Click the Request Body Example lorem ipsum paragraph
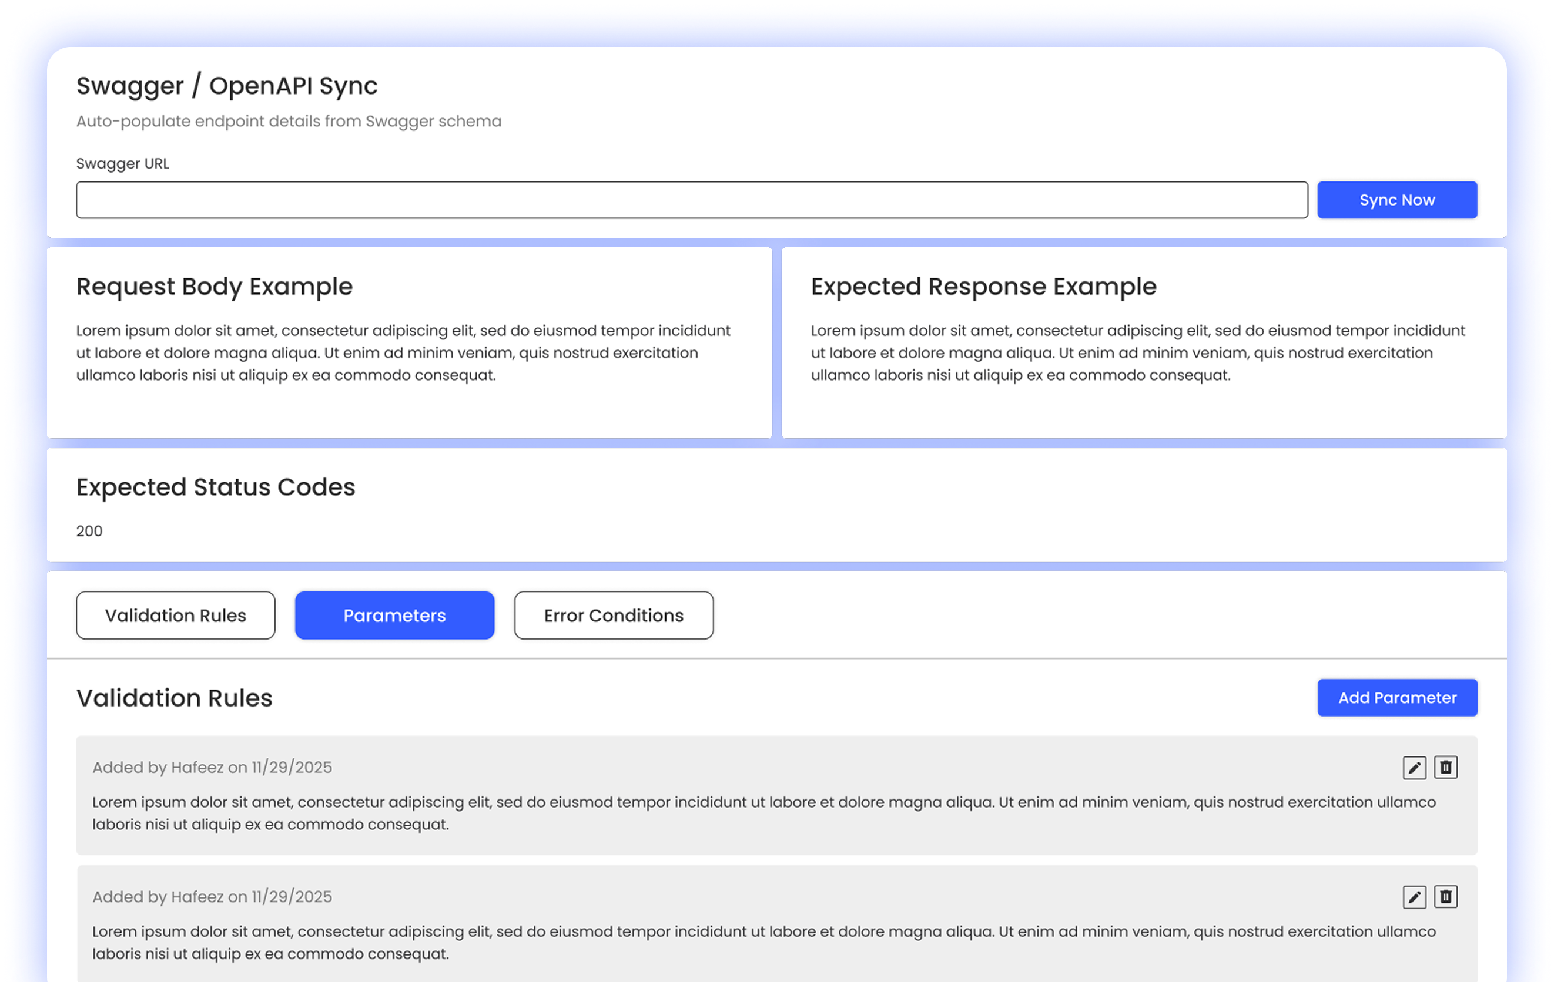This screenshot has height=982, width=1554. (x=403, y=353)
